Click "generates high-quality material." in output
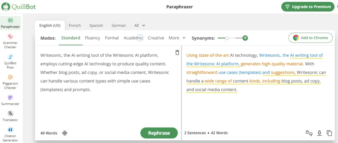Screen dimensions: 338x143 click(x=272, y=64)
